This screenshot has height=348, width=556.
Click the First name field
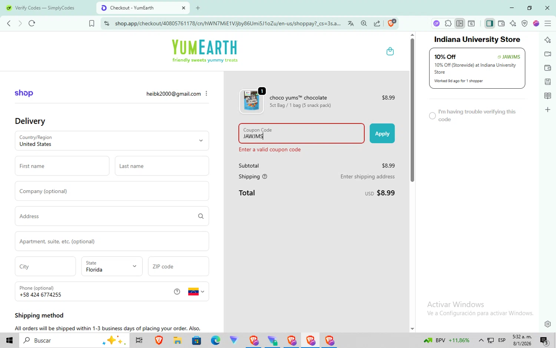tap(62, 166)
